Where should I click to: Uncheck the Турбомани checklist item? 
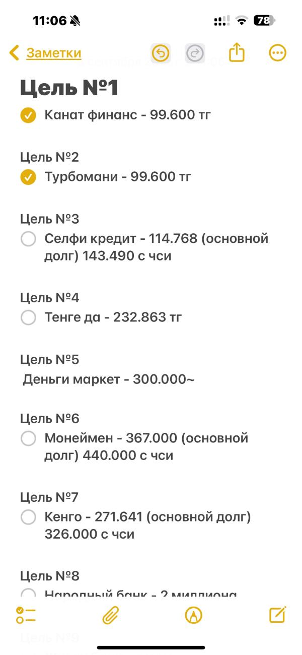[28, 177]
